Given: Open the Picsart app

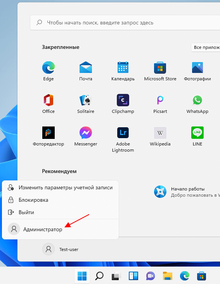Looking at the screenshot, I should pos(160,104).
